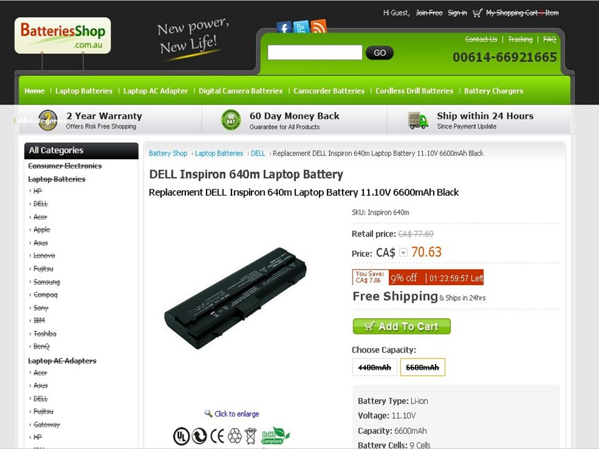The width and height of the screenshot is (599, 449).
Task: Click the Add To Cart button
Action: 401,326
